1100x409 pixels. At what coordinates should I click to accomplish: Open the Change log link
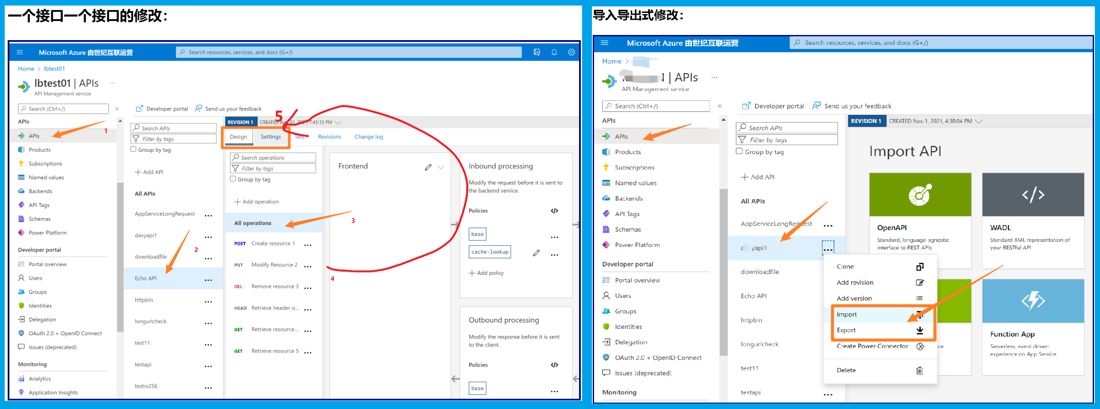369,137
